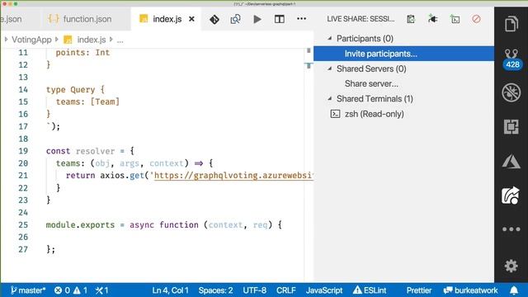Viewport: 528px width, 297px height.
Task: Click the zsh terminal icon
Action: [x=335, y=114]
